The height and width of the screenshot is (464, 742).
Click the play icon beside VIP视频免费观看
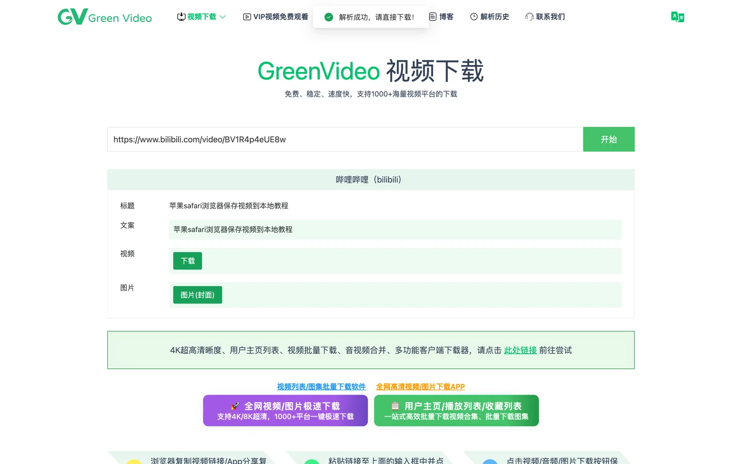[247, 17]
